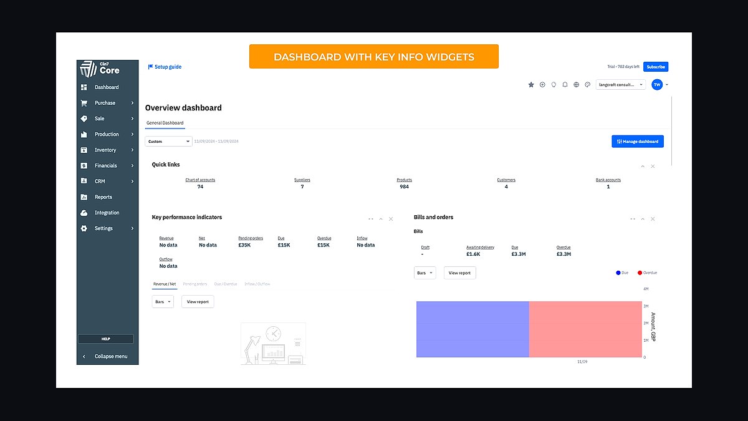
Task: Click the balloon what's-new icon in header
Action: (x=554, y=84)
